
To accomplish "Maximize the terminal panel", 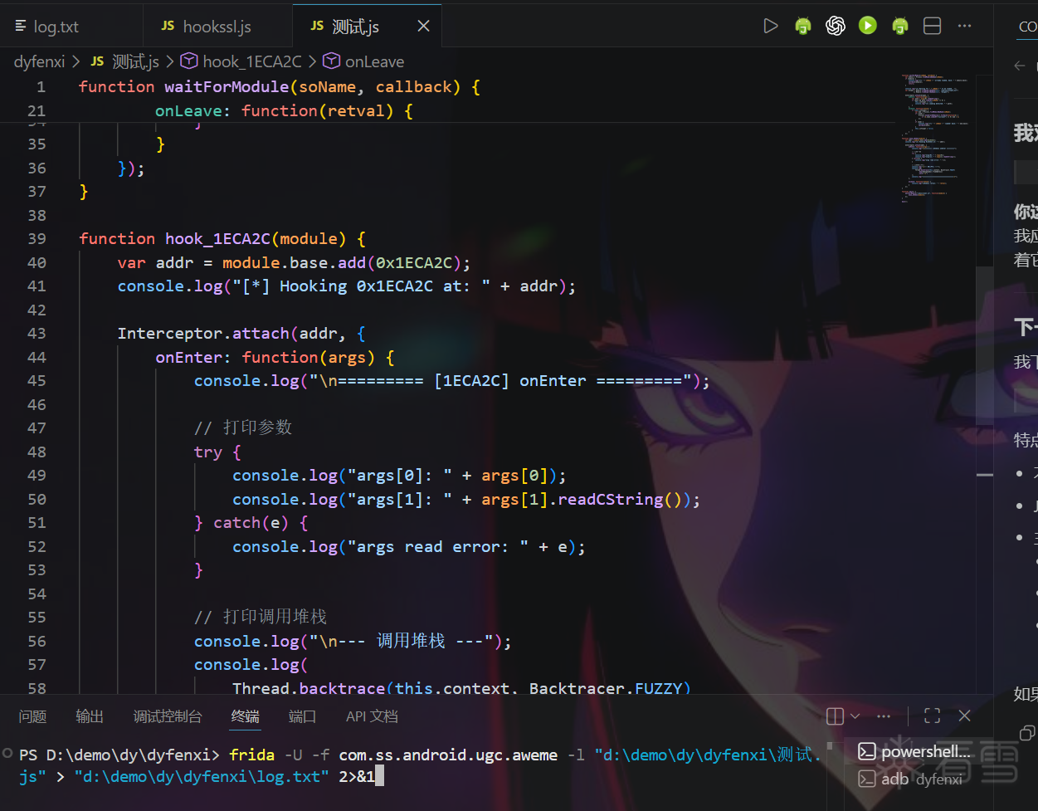I will 933,716.
